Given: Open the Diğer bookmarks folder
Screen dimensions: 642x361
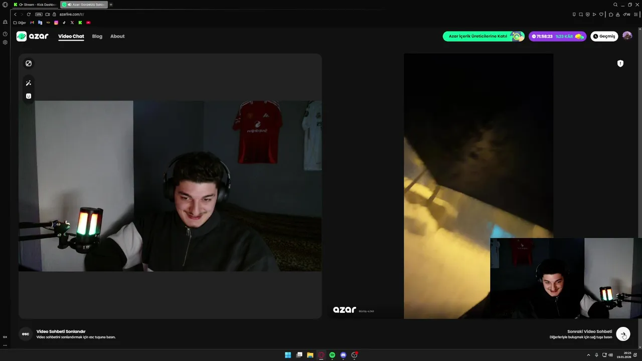Looking at the screenshot, I should coord(20,23).
